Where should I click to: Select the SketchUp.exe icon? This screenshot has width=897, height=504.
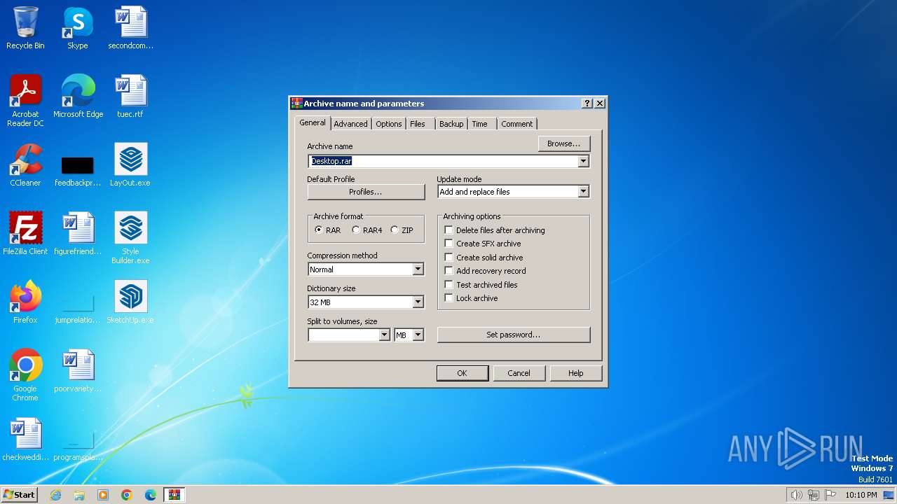click(x=131, y=302)
